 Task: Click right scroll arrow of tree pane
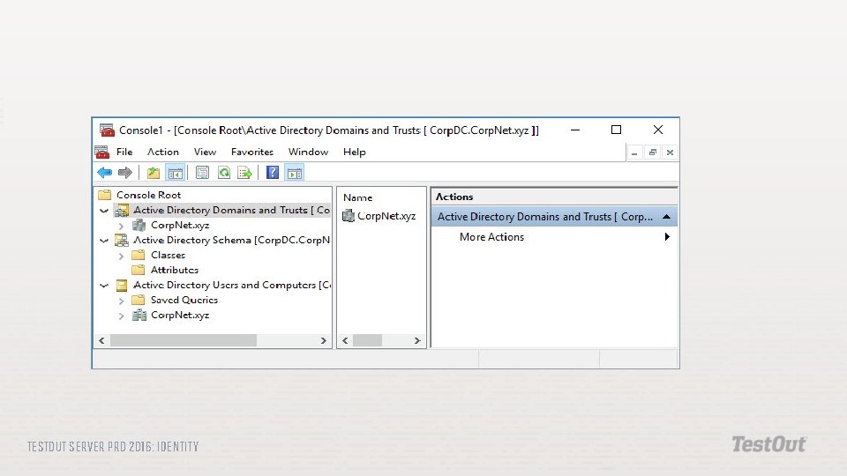323,340
